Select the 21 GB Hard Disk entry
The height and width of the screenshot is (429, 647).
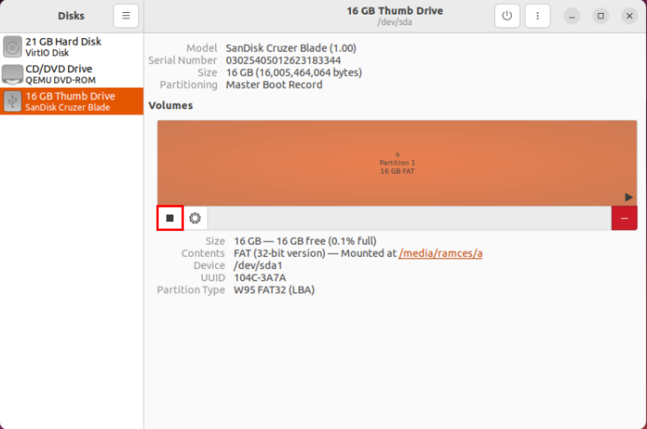pyautogui.click(x=72, y=47)
